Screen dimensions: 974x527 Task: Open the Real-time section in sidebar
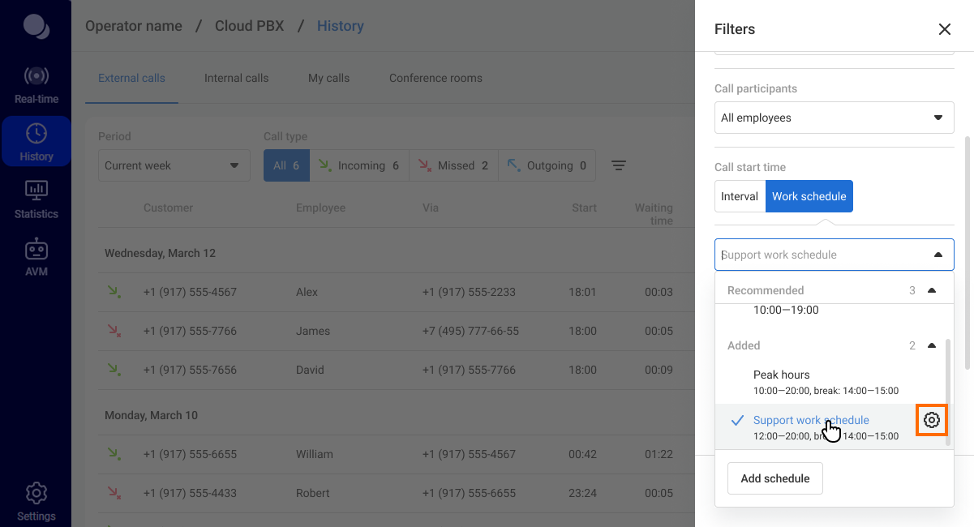click(36, 85)
